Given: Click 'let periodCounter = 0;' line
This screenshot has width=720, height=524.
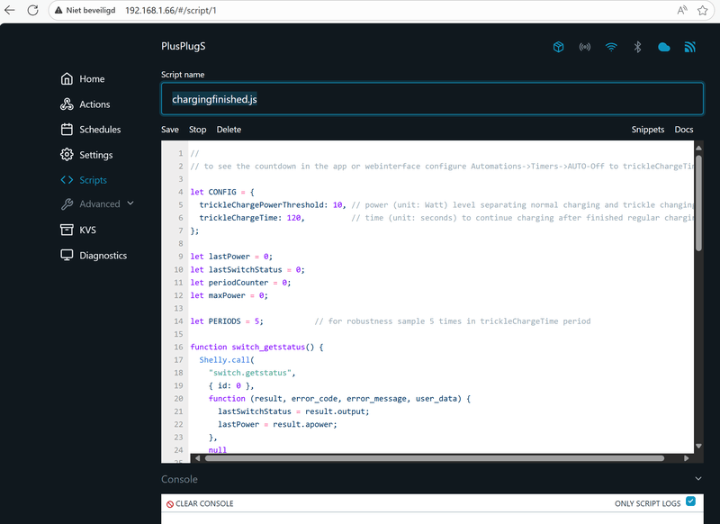Looking at the screenshot, I should coord(240,283).
